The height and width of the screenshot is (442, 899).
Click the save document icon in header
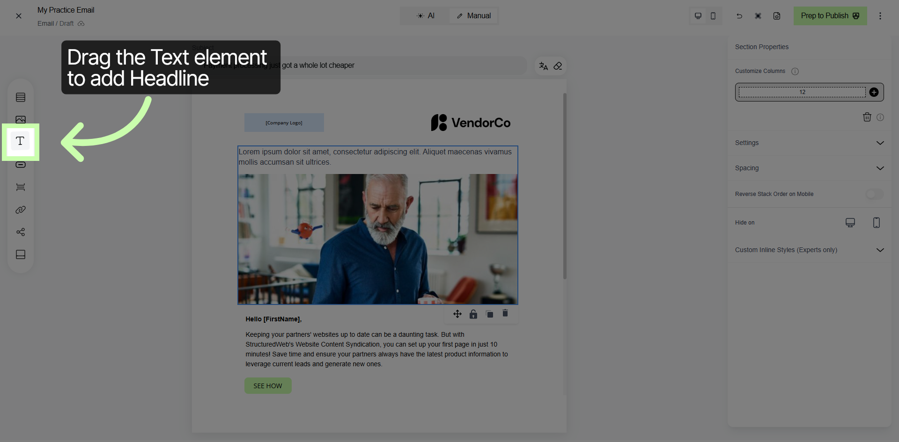(777, 16)
